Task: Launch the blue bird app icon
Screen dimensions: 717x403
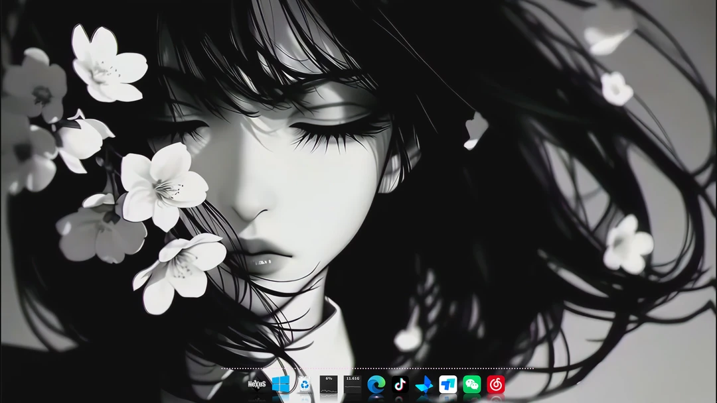Action: 424,384
